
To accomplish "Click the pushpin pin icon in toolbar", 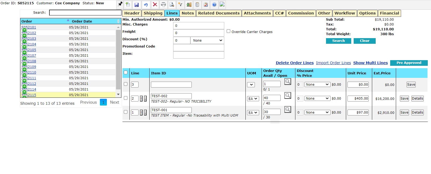I will click(x=120, y=4).
